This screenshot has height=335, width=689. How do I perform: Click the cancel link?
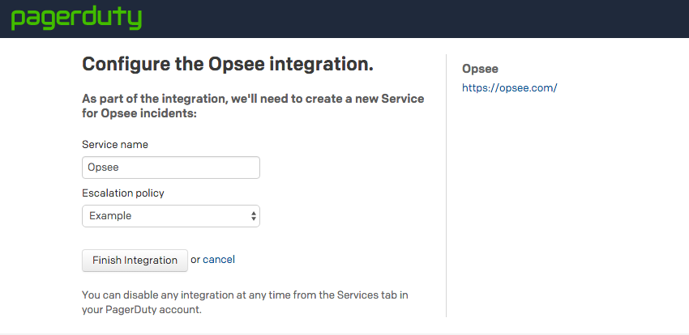(219, 260)
